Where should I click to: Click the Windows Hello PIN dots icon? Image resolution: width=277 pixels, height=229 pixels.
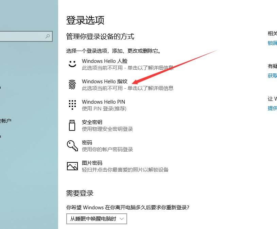[72, 105]
